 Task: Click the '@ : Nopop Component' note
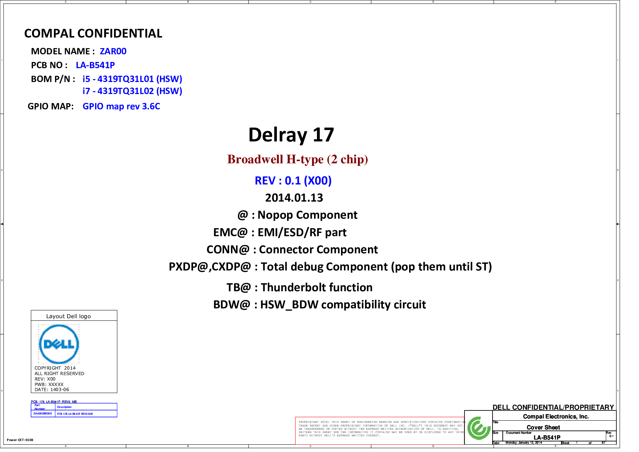click(297, 215)
